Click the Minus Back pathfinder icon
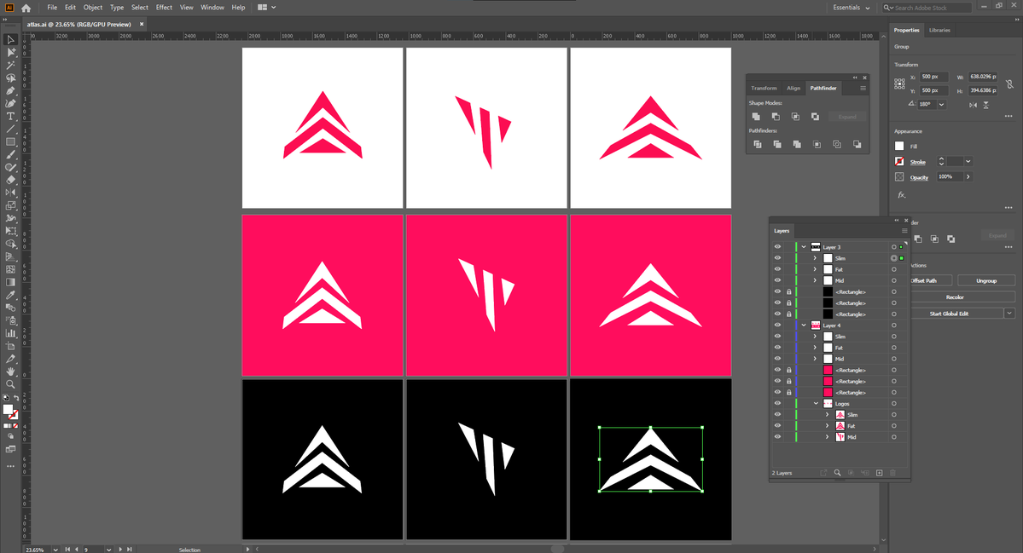Image resolution: width=1023 pixels, height=553 pixels. click(x=857, y=145)
